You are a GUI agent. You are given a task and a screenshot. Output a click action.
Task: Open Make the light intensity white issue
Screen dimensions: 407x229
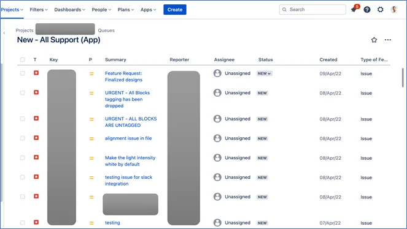coord(130,161)
